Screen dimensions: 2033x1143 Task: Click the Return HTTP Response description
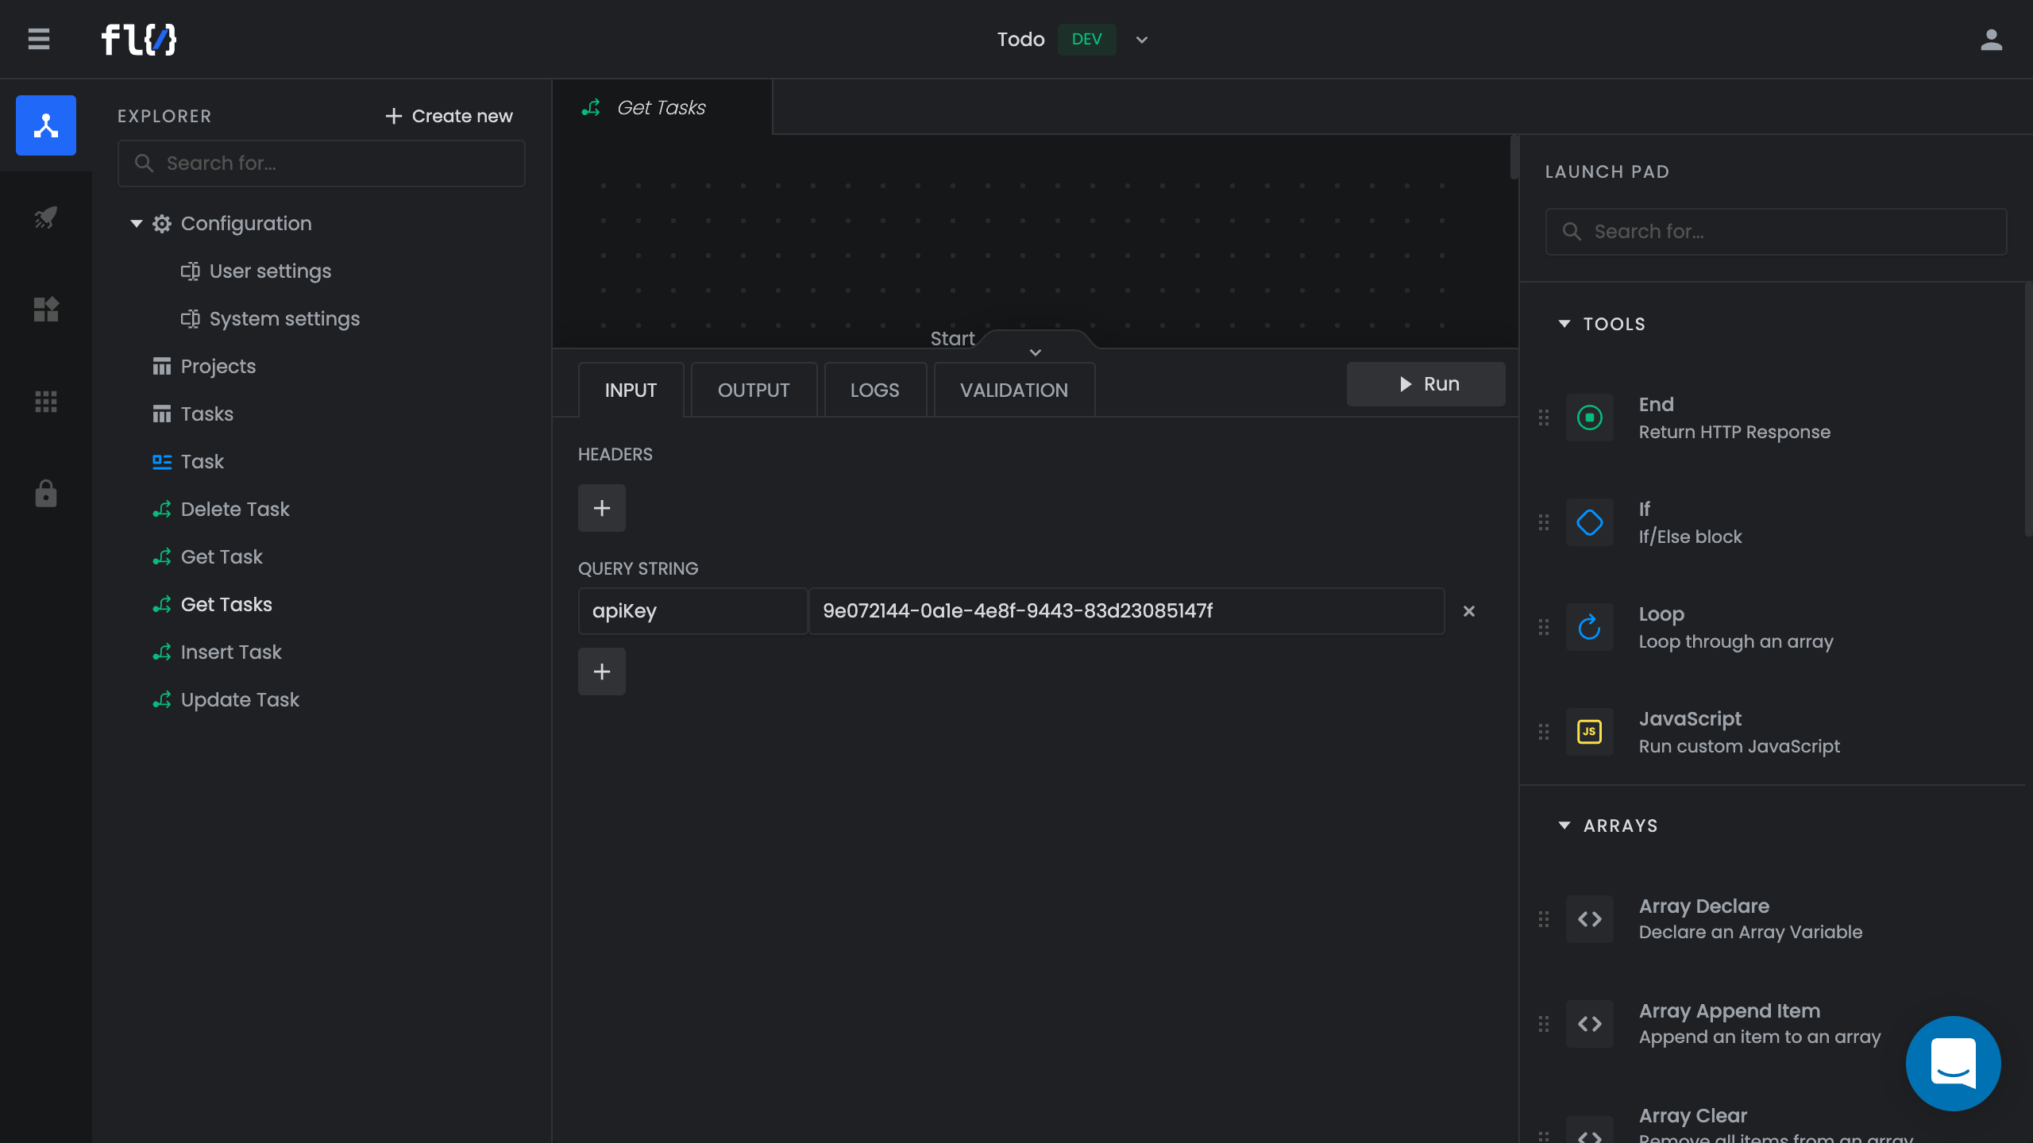(x=1734, y=432)
